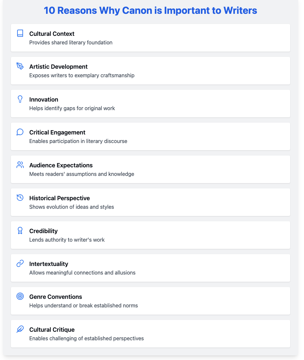Screen dimensions: 304x360
Task: Click the award ribbon icon next to Credibility
Action: tap(20, 230)
